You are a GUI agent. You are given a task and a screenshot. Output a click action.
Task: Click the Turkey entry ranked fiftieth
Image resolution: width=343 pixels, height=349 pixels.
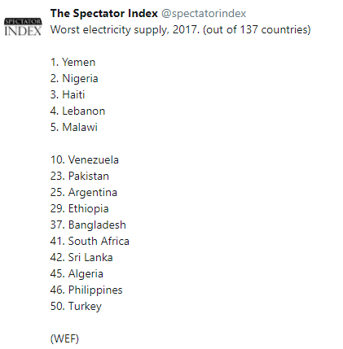(x=76, y=307)
